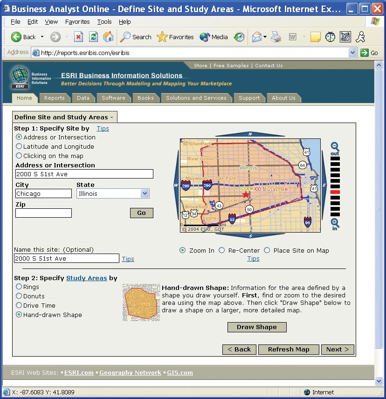This screenshot has height=399, width=386.
Task: Open the Study Areas link
Action: tap(87, 278)
